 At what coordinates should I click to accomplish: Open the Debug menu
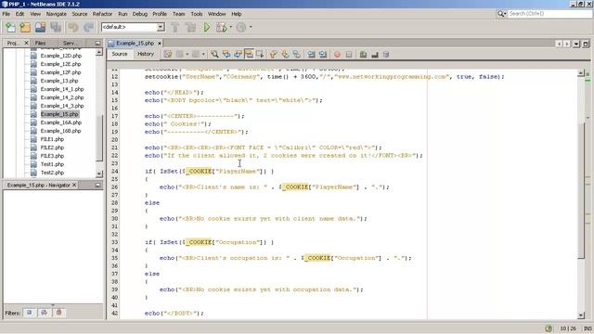pos(140,14)
